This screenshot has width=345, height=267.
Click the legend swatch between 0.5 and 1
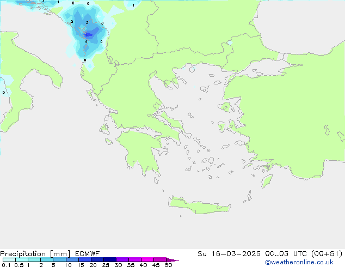pos(22,260)
